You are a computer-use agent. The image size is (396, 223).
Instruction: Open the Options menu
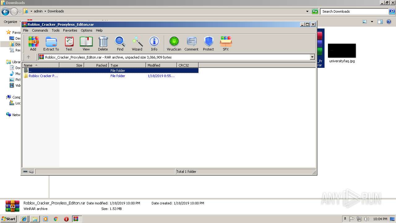point(87,30)
